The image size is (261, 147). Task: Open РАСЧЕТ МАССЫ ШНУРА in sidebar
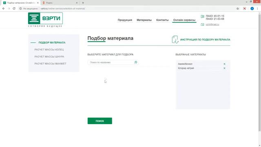click(49, 57)
